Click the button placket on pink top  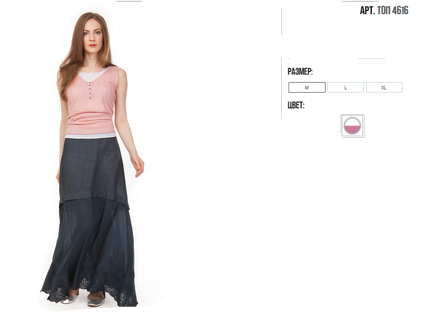tap(90, 90)
